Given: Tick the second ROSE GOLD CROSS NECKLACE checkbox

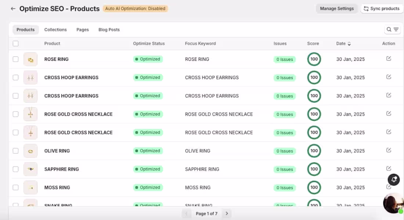Looking at the screenshot, I should coord(16,132).
